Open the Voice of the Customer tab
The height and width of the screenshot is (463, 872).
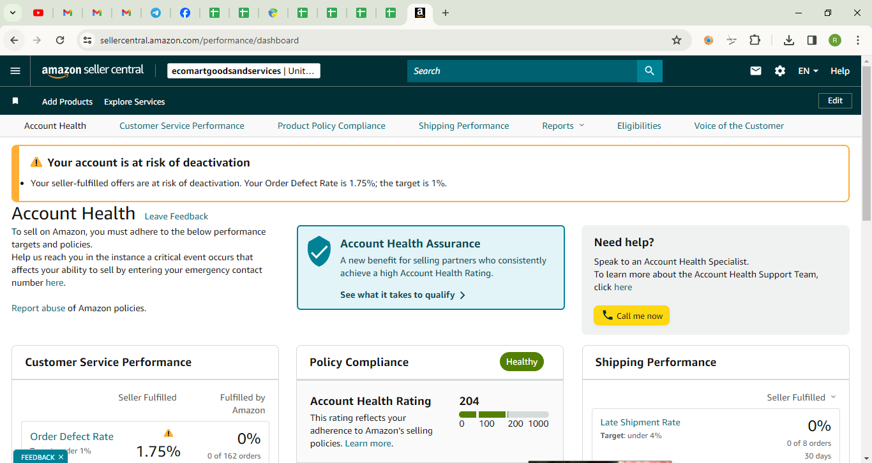(x=739, y=126)
